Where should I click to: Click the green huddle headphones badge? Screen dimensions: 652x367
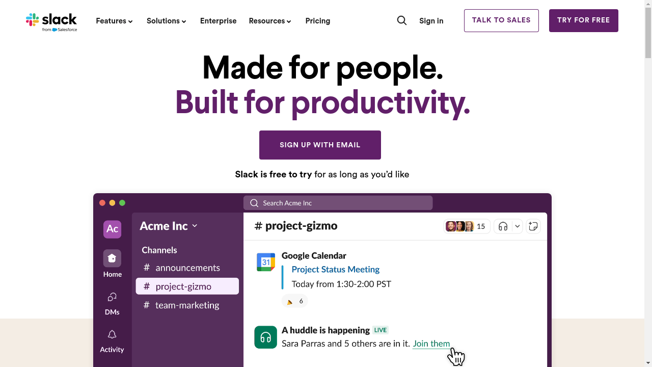[265, 337]
